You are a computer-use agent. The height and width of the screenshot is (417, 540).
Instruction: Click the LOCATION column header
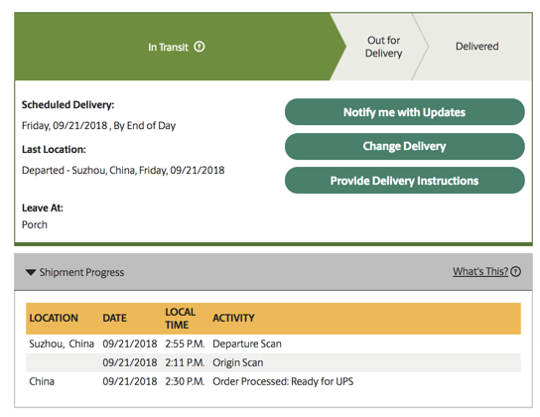(54, 318)
